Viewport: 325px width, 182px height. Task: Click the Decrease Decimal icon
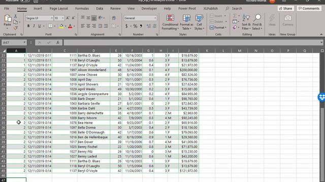coord(155,26)
